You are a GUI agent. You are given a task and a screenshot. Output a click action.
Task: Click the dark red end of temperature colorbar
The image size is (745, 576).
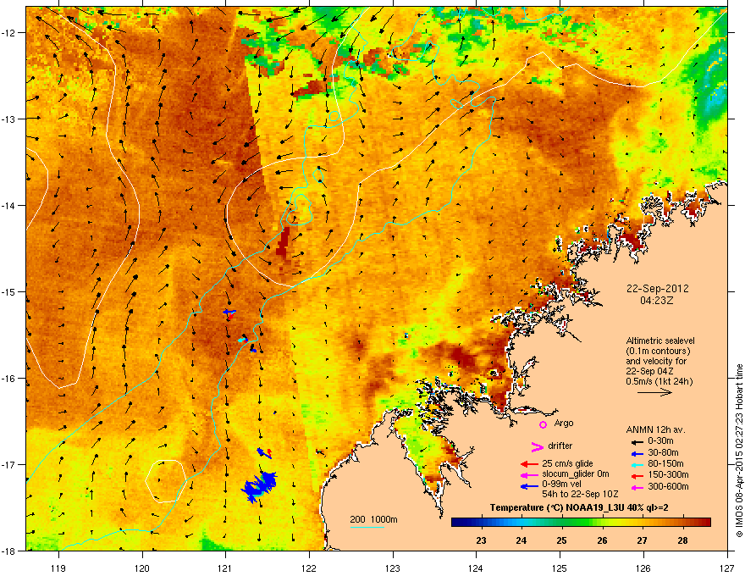point(707,523)
